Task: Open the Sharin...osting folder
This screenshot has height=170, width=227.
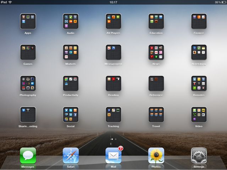Action: coord(28,115)
